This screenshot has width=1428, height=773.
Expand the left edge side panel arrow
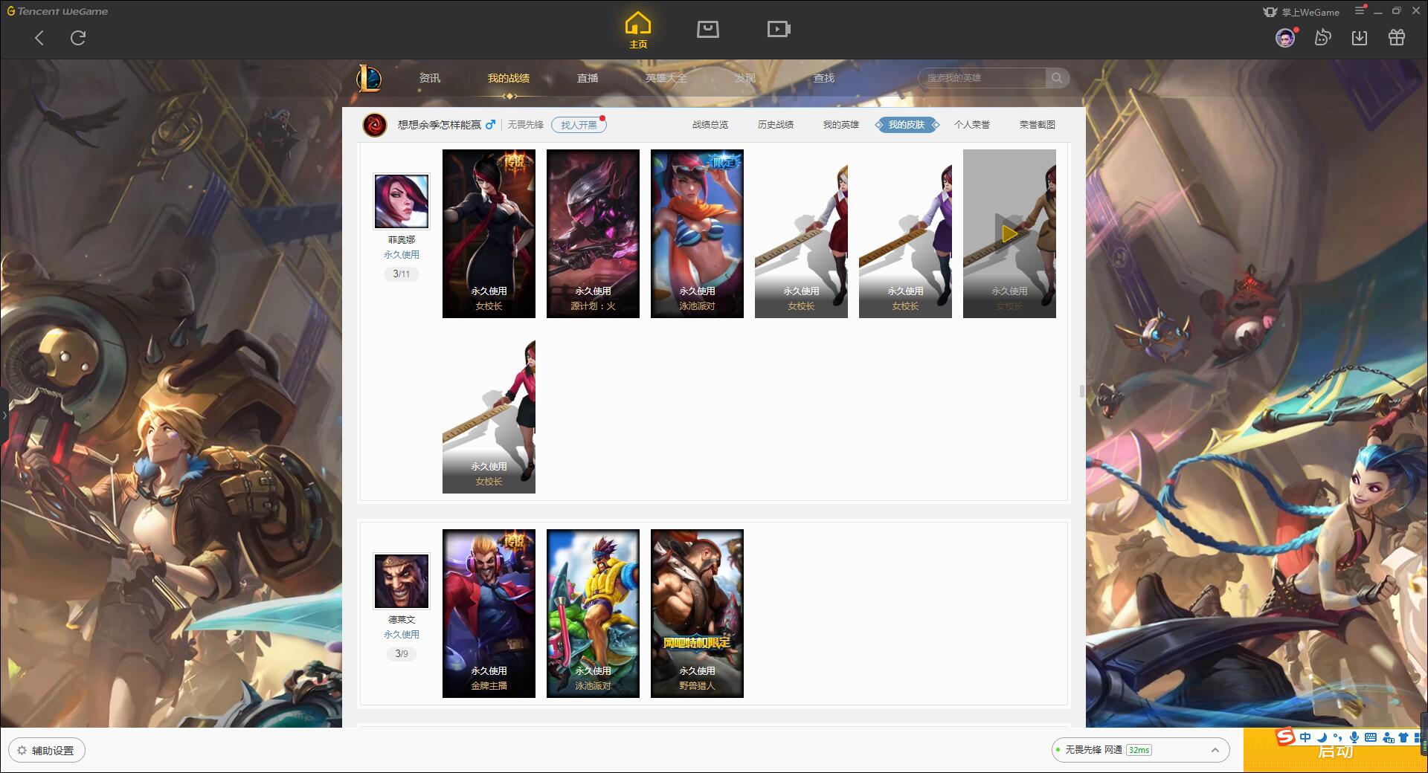(x=4, y=415)
